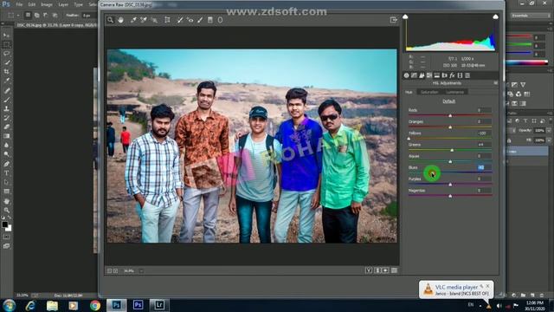Toggle before/after preview Y button
This screenshot has height=312, width=554.
(369, 270)
